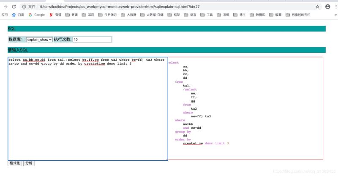This screenshot has height=176, width=338.
Task: Open Chrome's three-dot menu
Action: point(335,7)
